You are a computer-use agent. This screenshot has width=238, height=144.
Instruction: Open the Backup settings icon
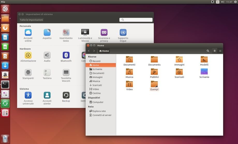click(66, 95)
